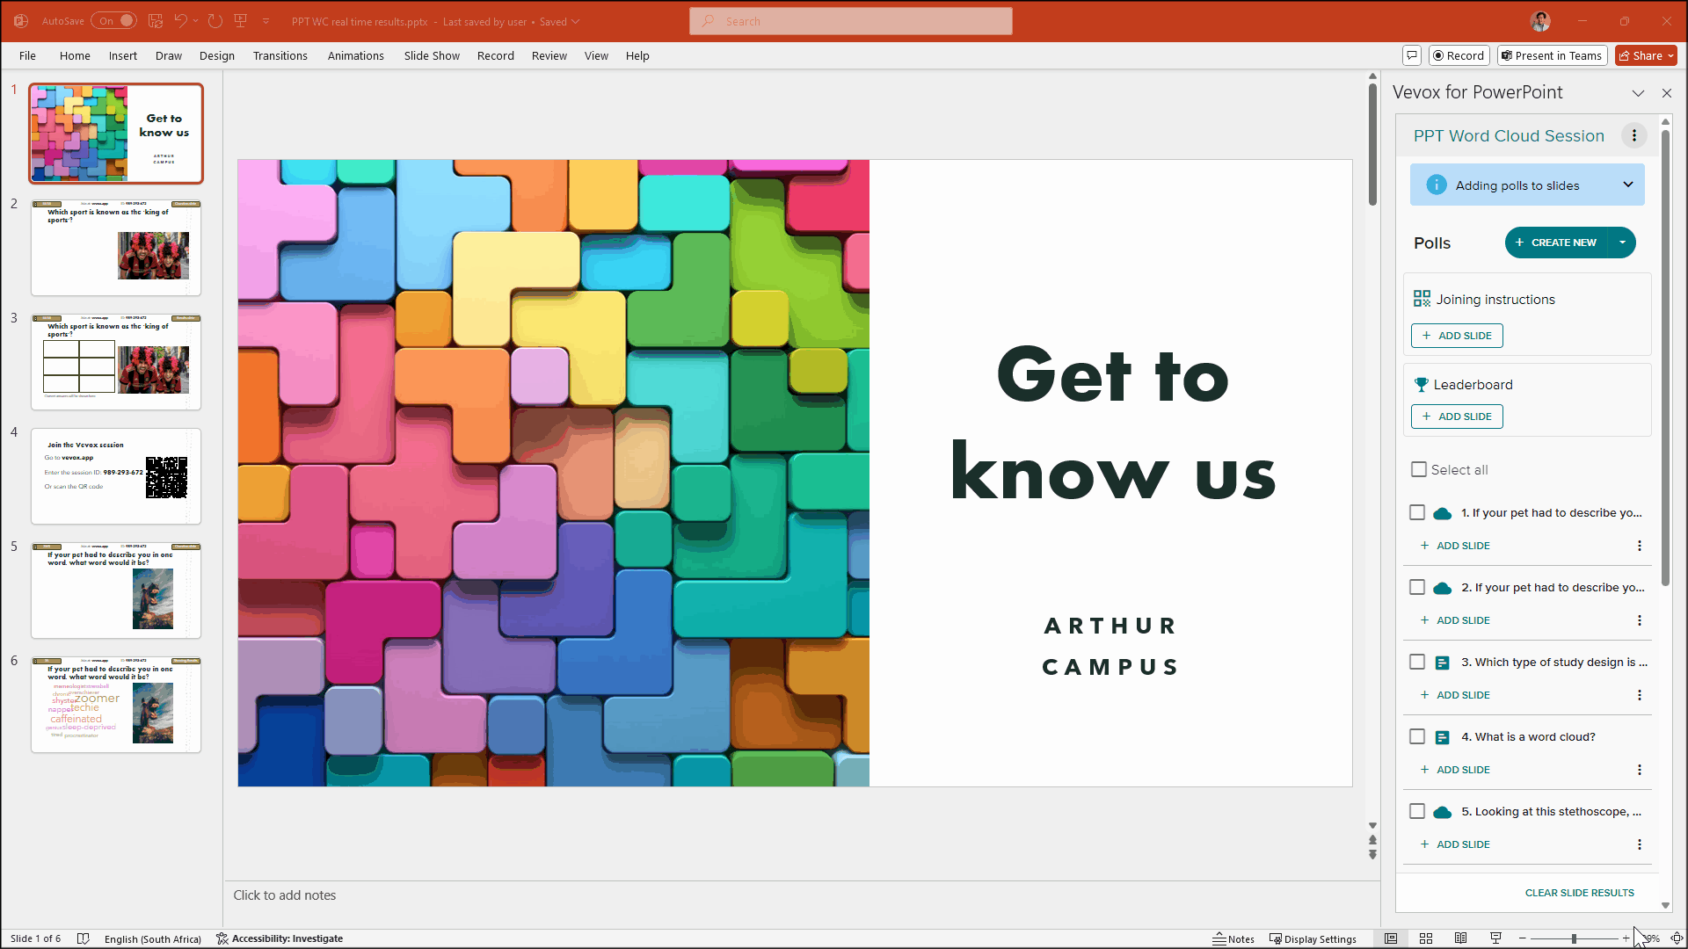Open options menu for poll 2
This screenshot has height=949, width=1688.
tap(1640, 620)
